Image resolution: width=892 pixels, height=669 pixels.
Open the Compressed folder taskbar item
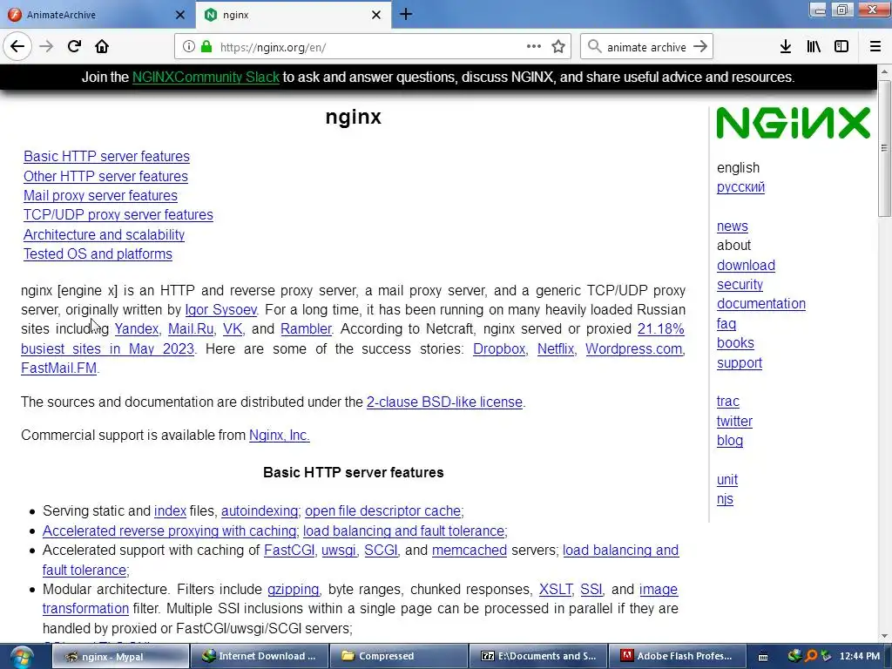(399, 656)
